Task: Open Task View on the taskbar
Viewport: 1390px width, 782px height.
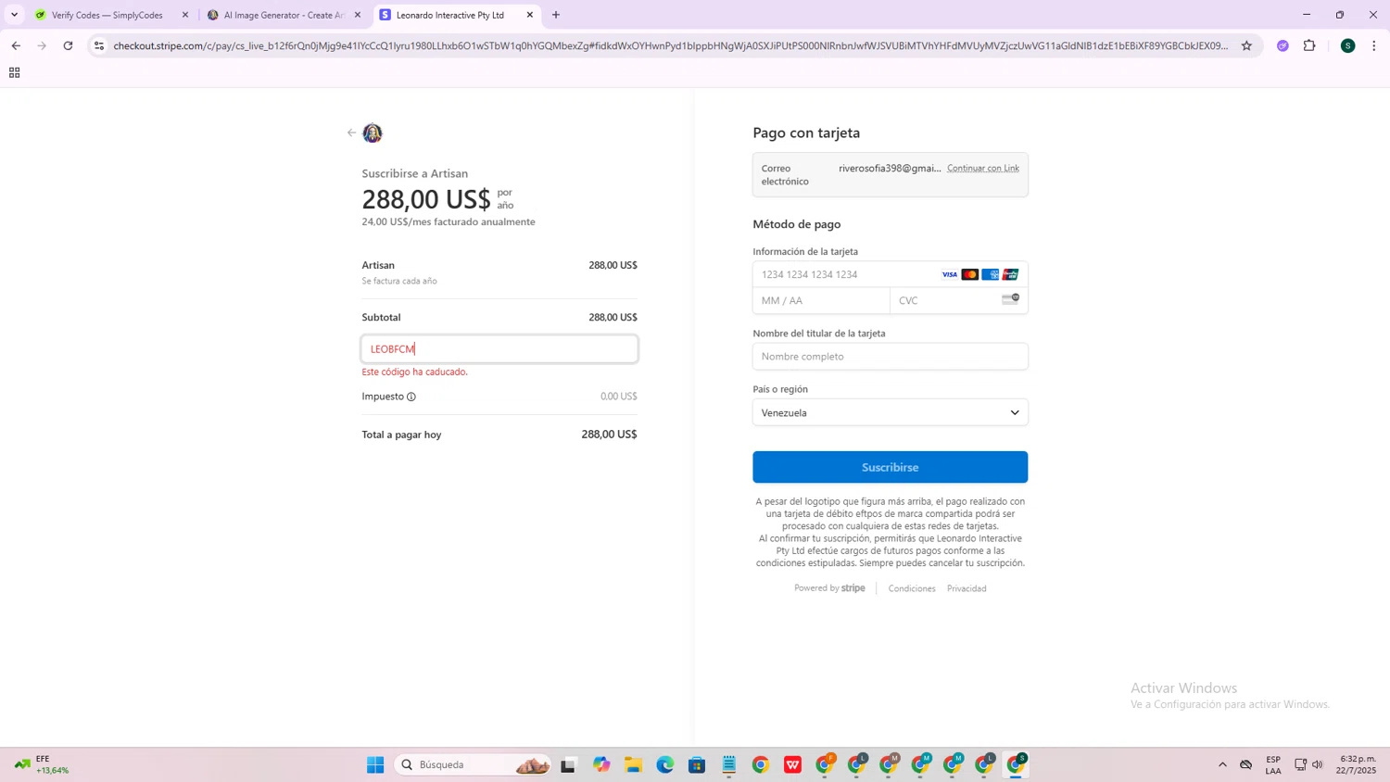Action: 568,764
